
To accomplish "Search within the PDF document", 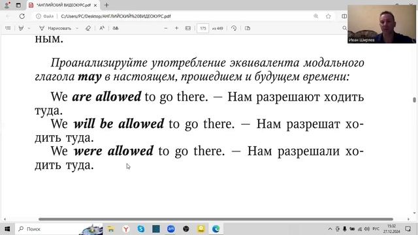I will click(344, 28).
